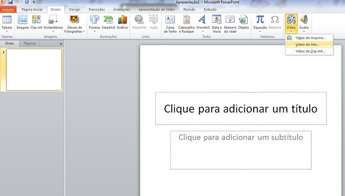The image size is (345, 196).
Task: Insert Número do slide
Action: click(x=230, y=24)
